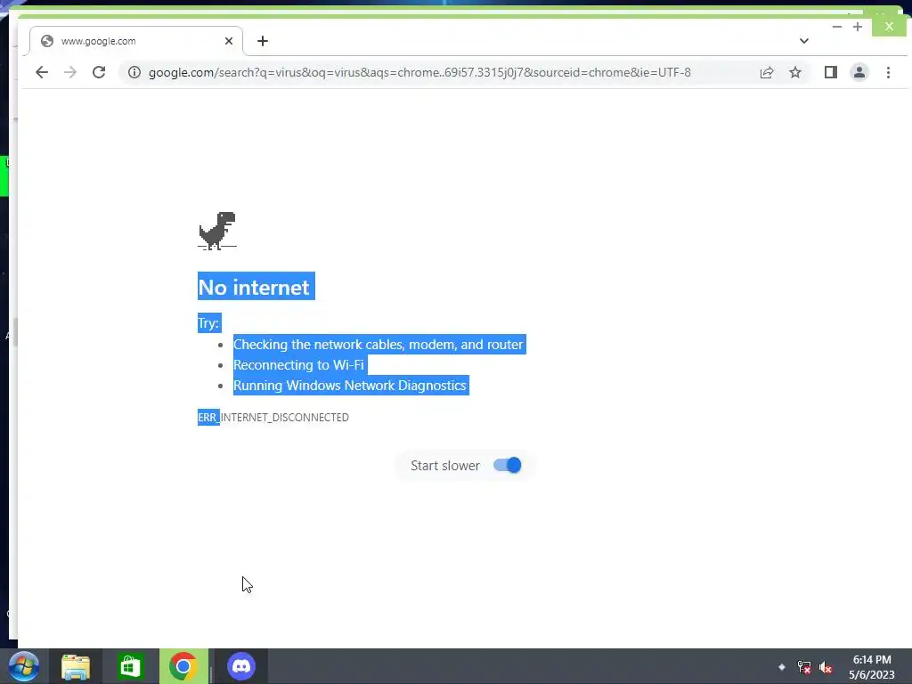
Task: Minimize the Chrome window
Action: point(837,27)
